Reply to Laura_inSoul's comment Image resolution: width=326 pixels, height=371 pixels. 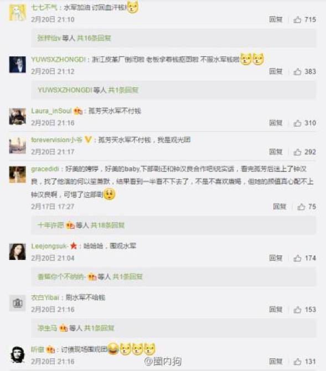click(x=276, y=123)
